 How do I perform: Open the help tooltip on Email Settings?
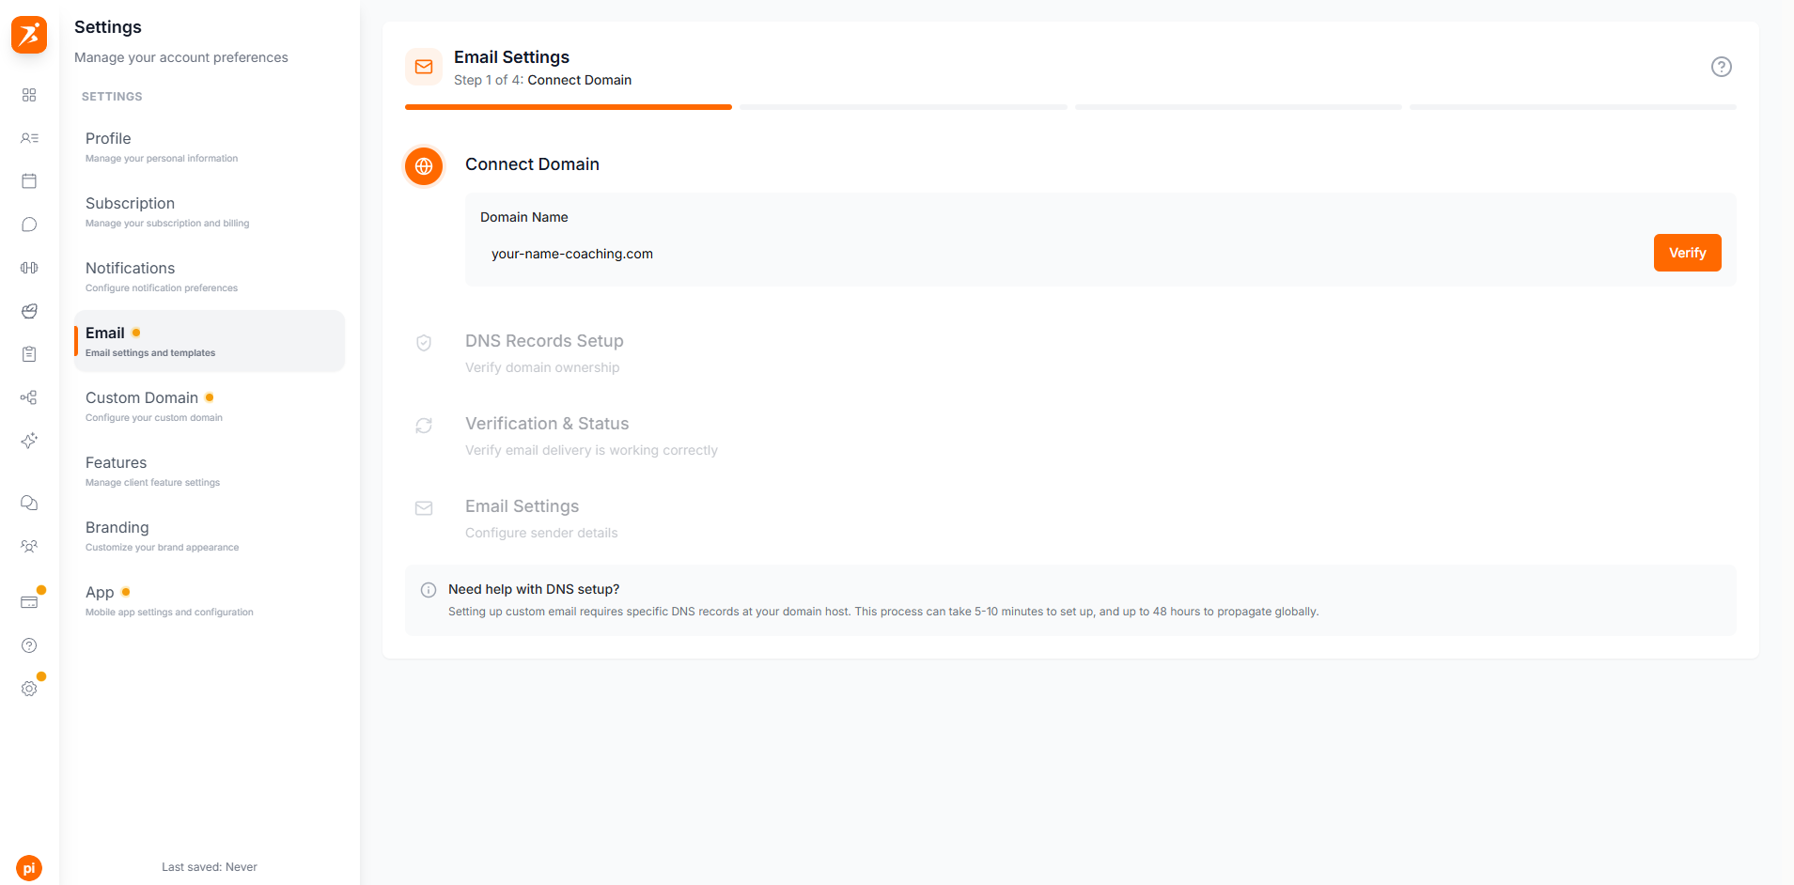coord(1722,67)
